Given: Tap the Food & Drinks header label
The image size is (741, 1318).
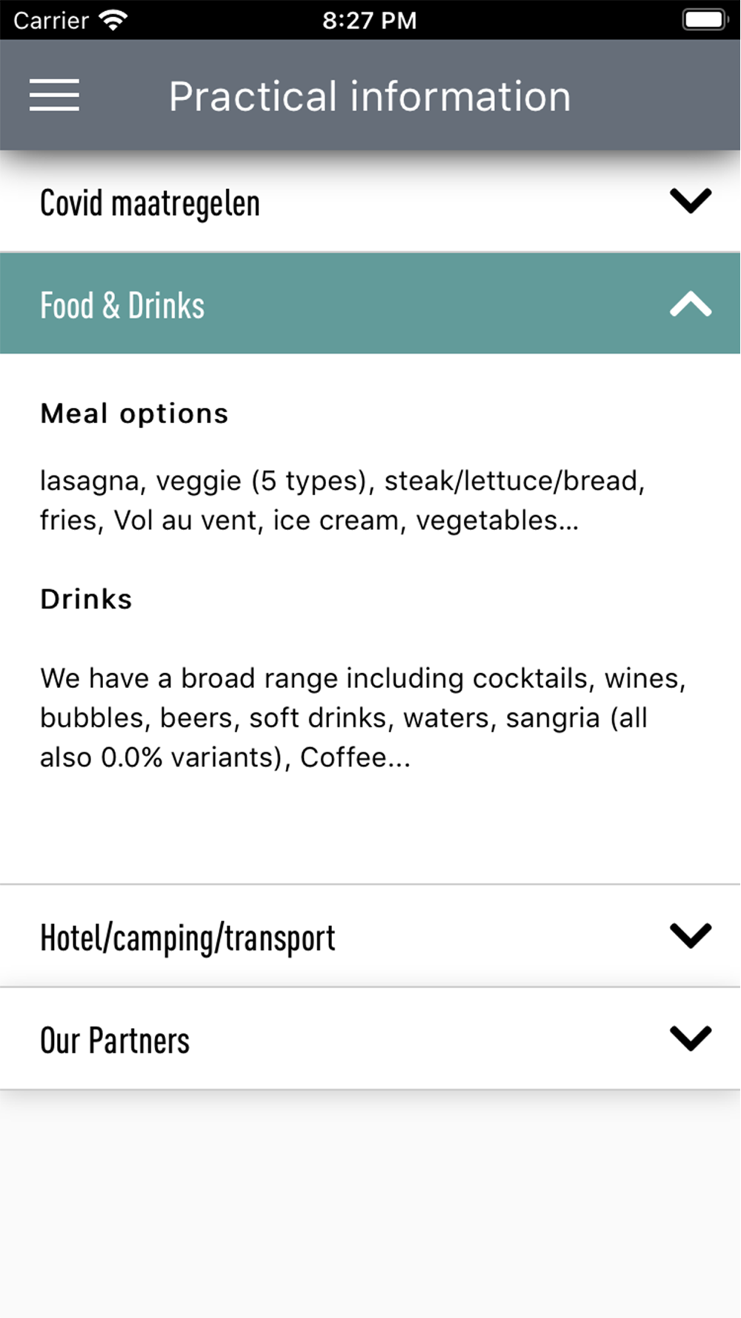Looking at the screenshot, I should [x=122, y=305].
